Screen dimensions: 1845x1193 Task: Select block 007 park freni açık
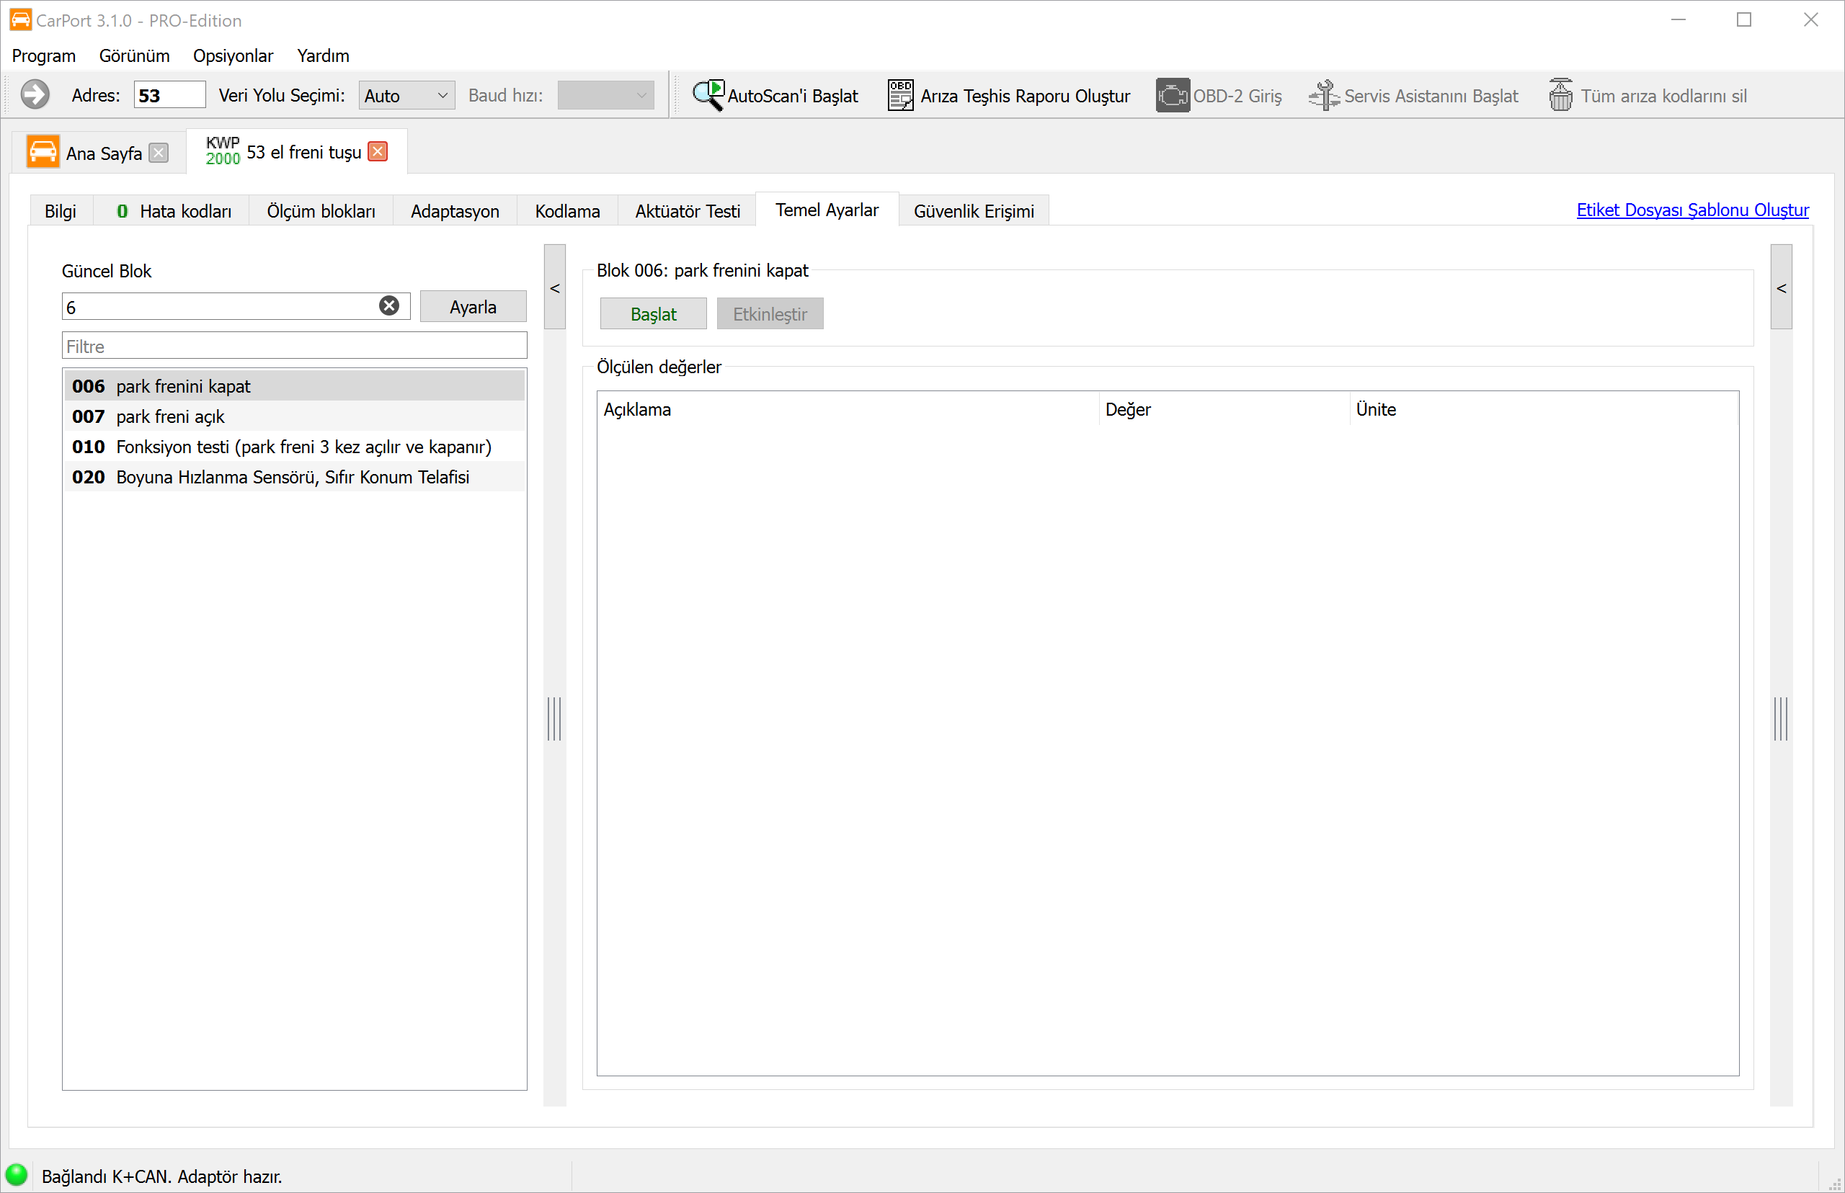click(295, 416)
